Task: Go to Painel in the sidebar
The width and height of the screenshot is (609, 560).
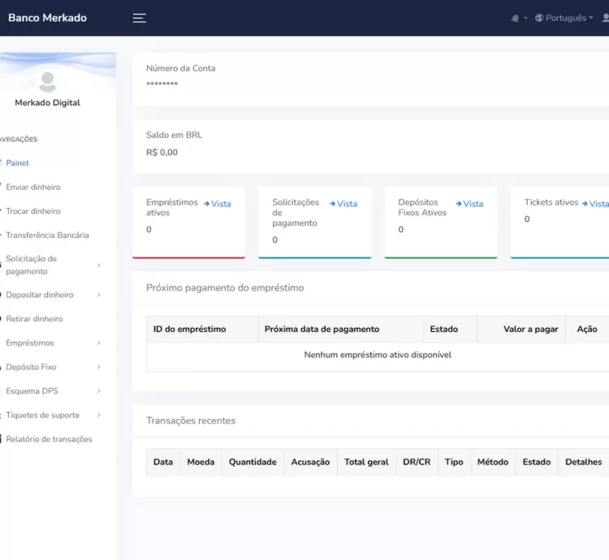Action: coord(17,163)
